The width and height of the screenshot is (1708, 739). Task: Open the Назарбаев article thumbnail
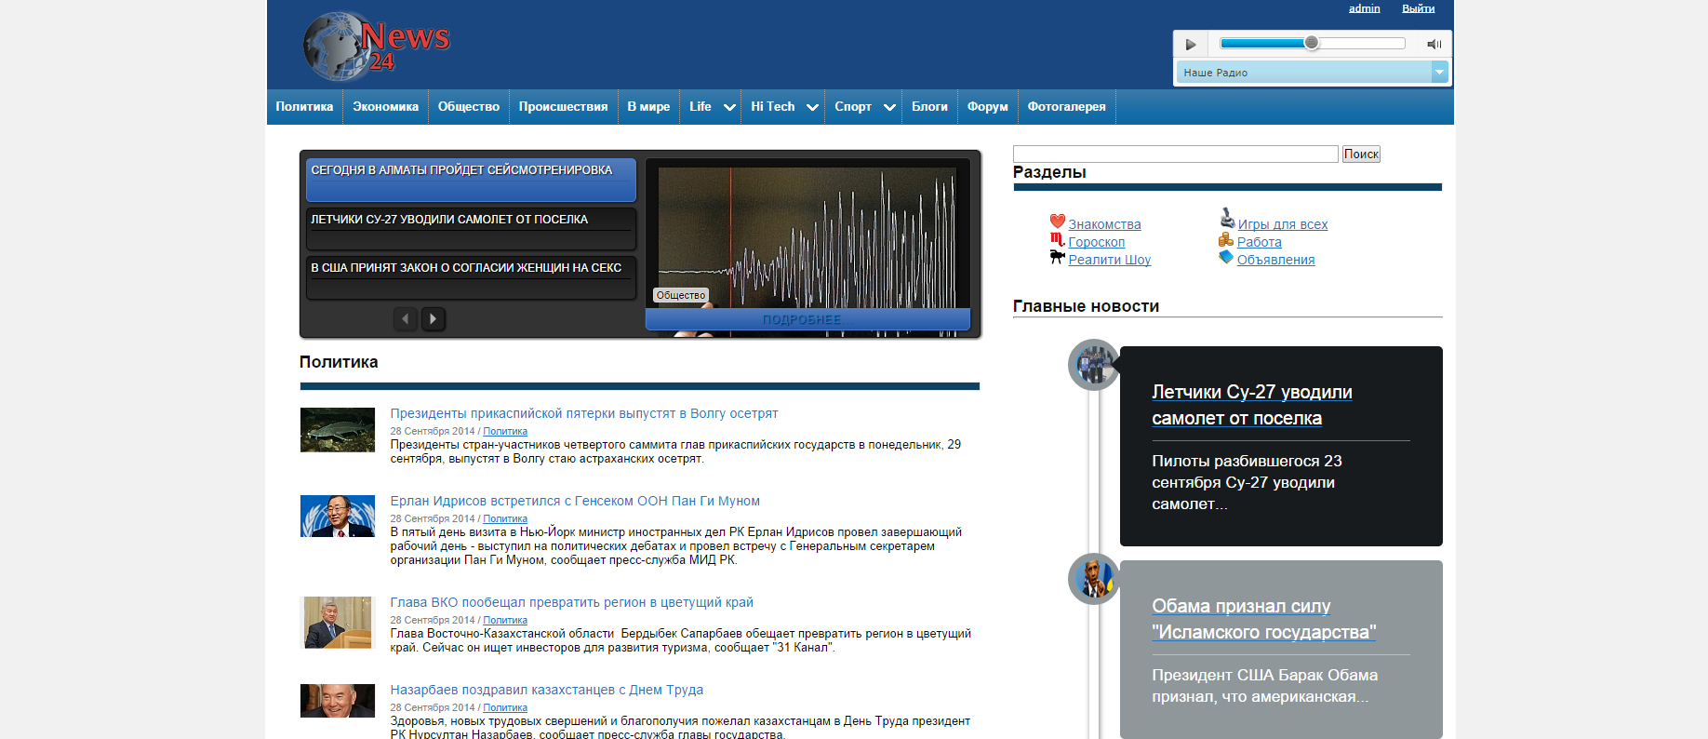(337, 701)
